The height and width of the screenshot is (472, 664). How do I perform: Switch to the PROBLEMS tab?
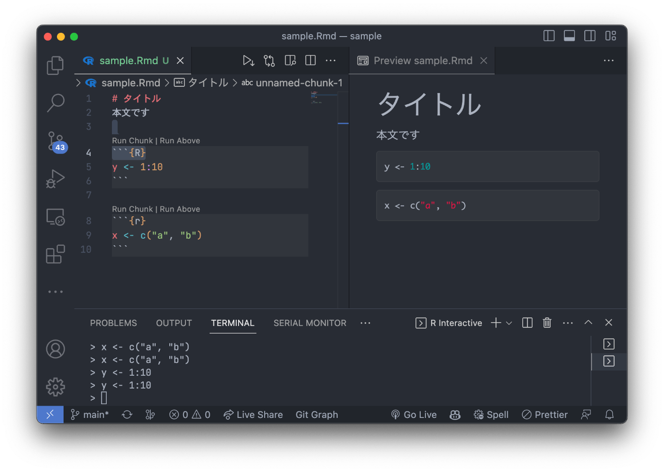(113, 323)
